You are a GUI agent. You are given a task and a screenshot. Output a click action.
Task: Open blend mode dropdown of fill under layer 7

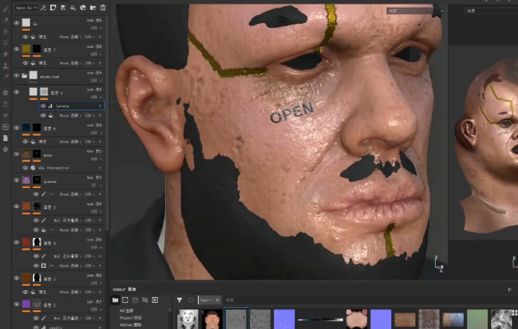point(70,63)
